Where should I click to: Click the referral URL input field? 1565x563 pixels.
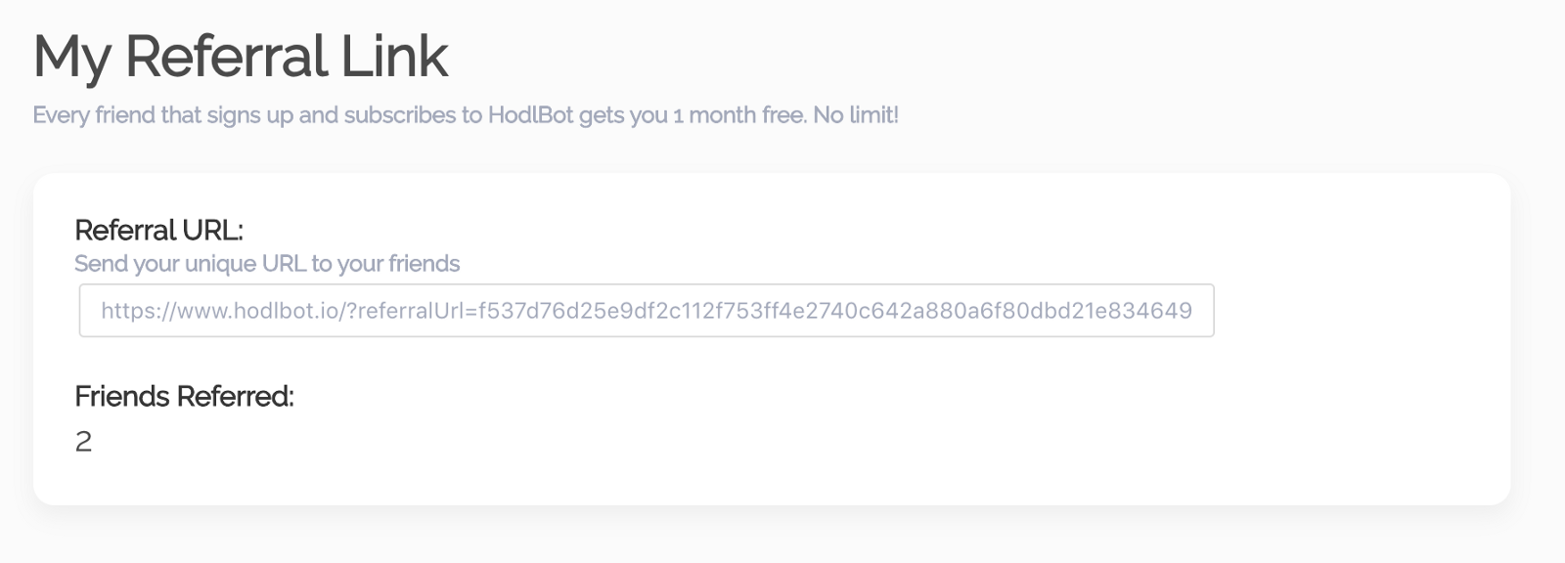(646, 311)
